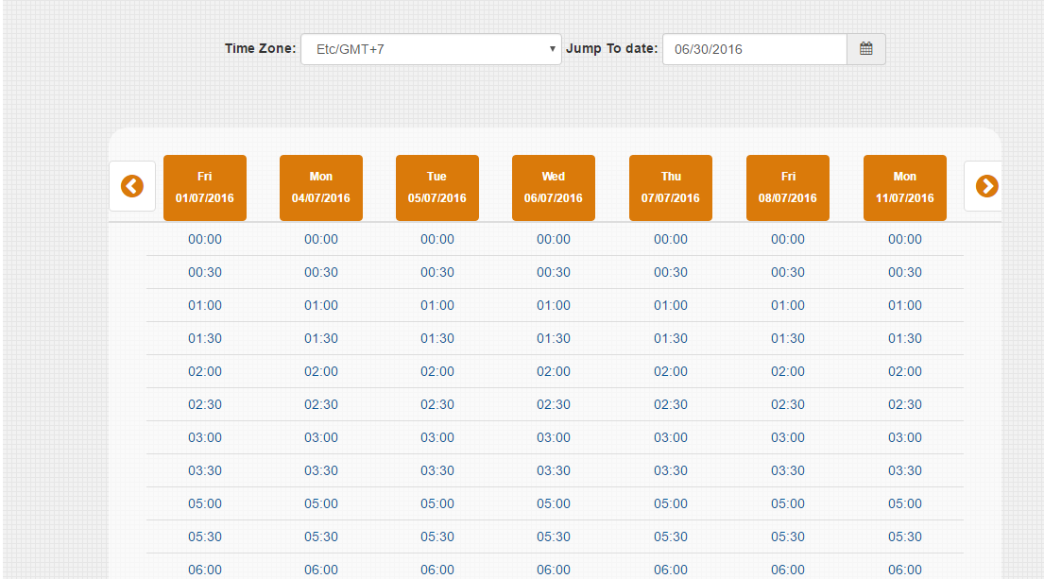
Task: Pick 01:00 slot under Tue 05/07/2016
Action: (x=436, y=305)
